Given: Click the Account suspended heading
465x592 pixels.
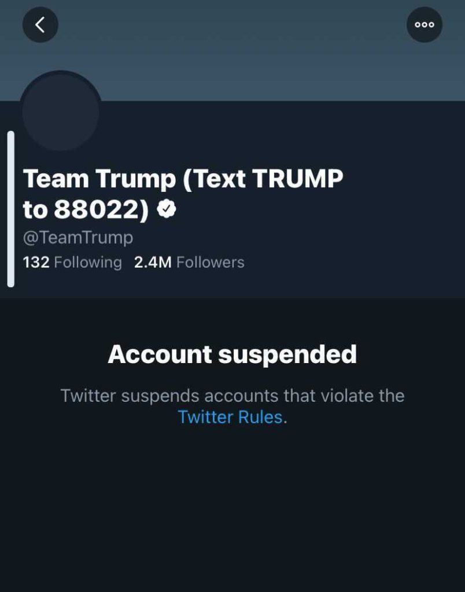Looking at the screenshot, I should 232,354.
